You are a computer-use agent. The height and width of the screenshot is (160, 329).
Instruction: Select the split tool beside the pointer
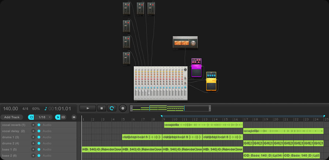(63, 117)
